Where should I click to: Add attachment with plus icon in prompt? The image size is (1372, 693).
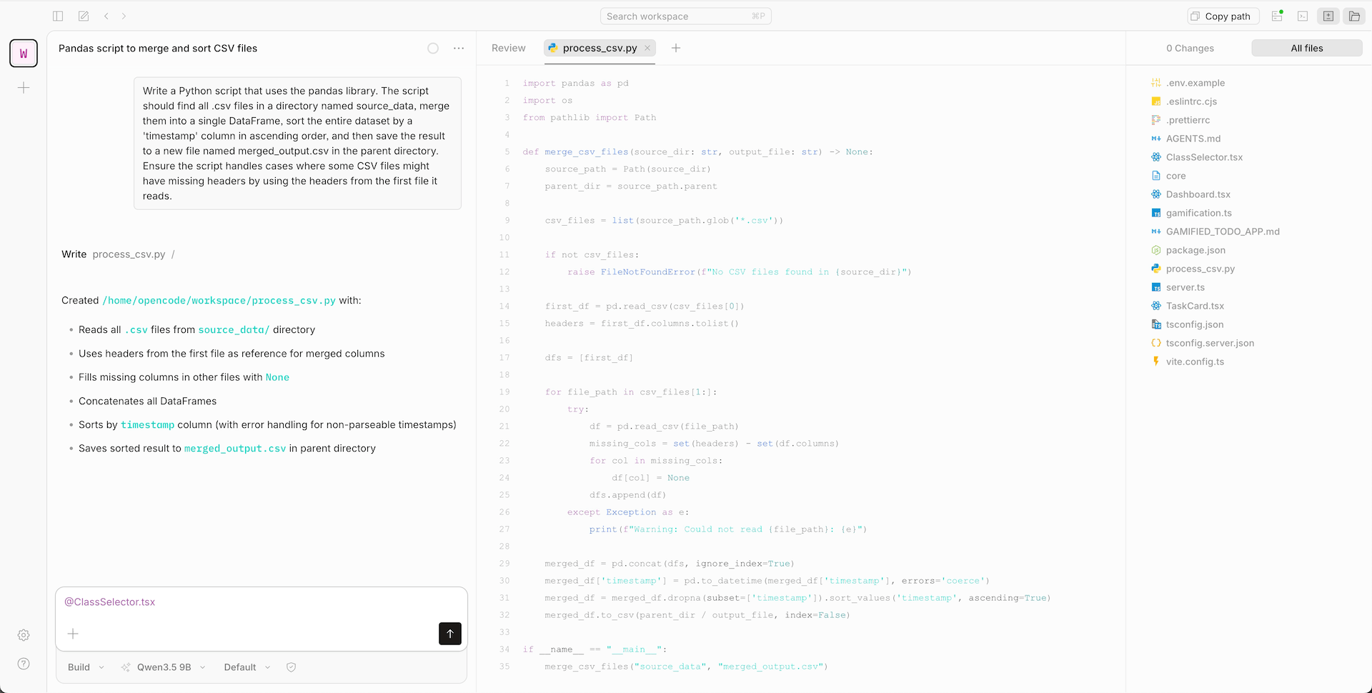[x=73, y=634]
